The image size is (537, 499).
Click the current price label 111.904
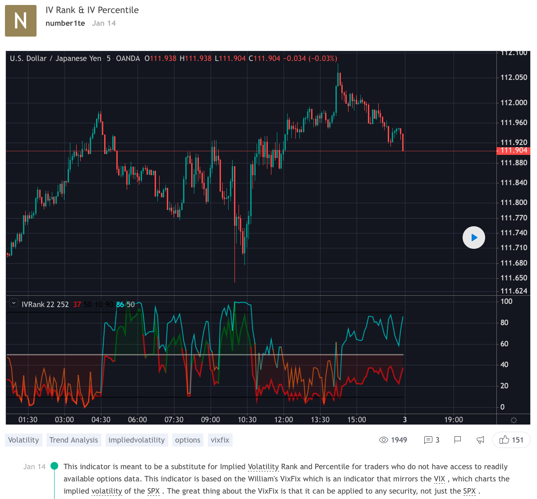514,150
